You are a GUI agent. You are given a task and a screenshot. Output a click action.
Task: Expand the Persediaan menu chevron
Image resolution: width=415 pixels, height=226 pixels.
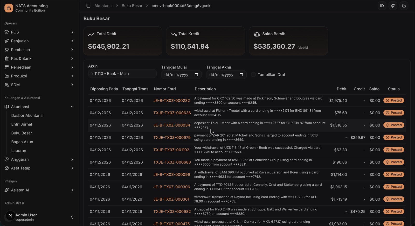tap(72, 67)
